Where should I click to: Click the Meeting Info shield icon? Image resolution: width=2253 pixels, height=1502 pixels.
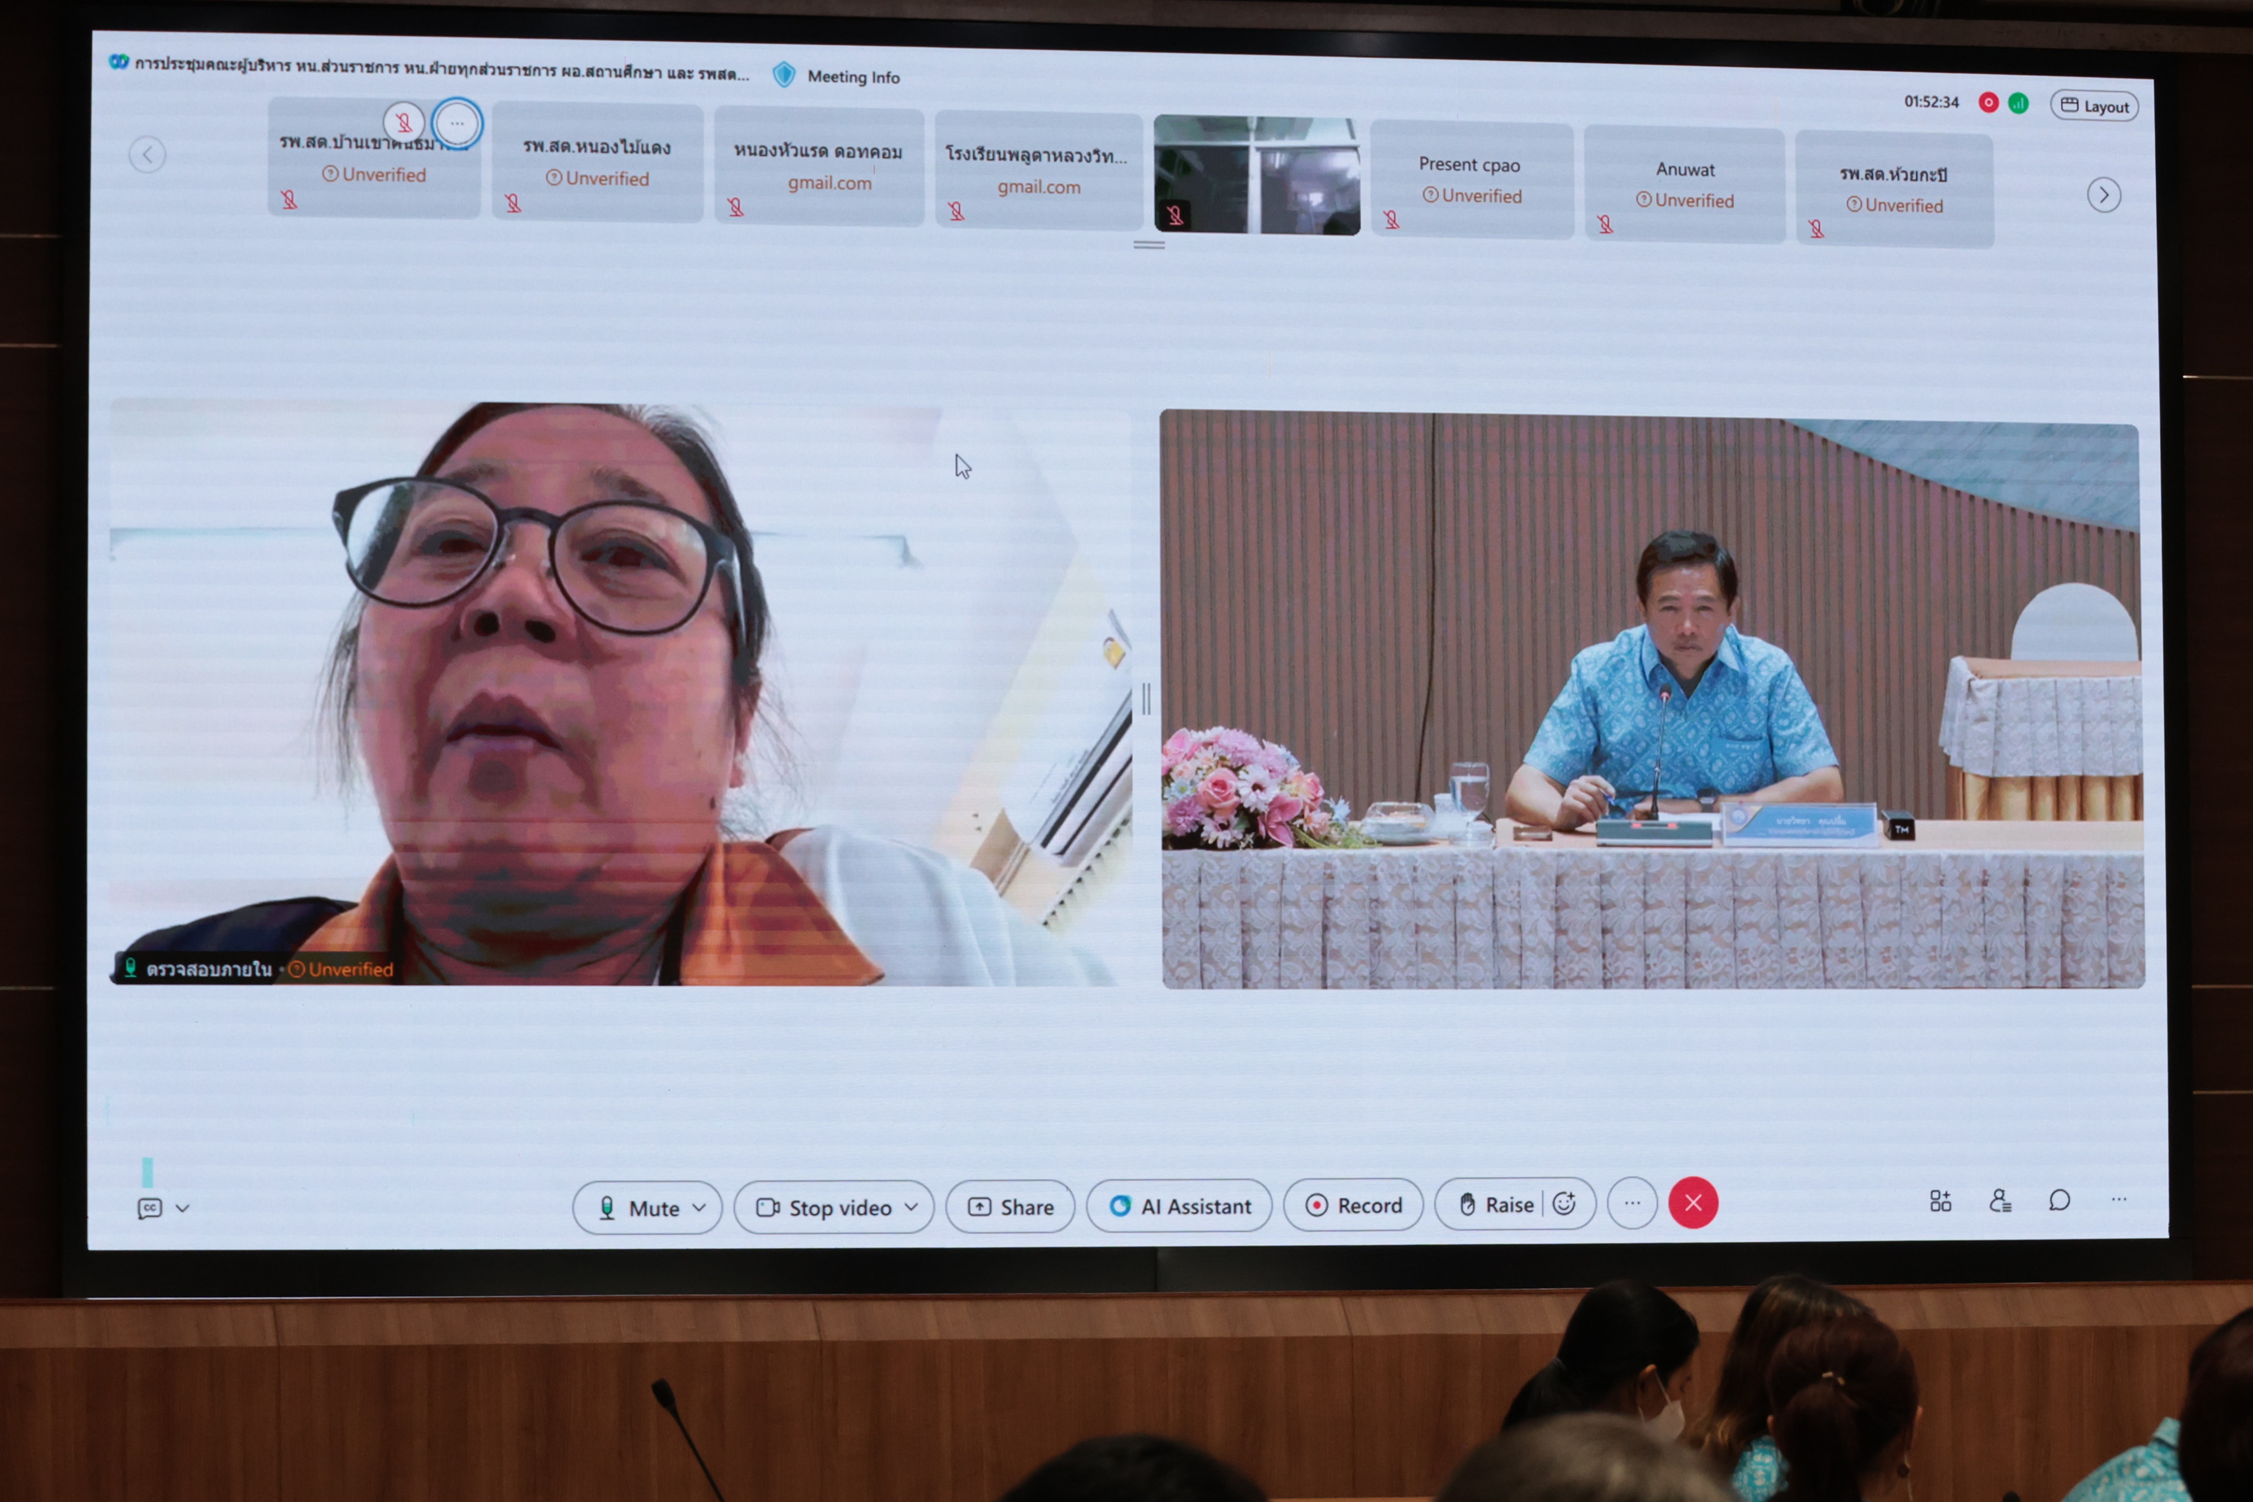click(784, 75)
